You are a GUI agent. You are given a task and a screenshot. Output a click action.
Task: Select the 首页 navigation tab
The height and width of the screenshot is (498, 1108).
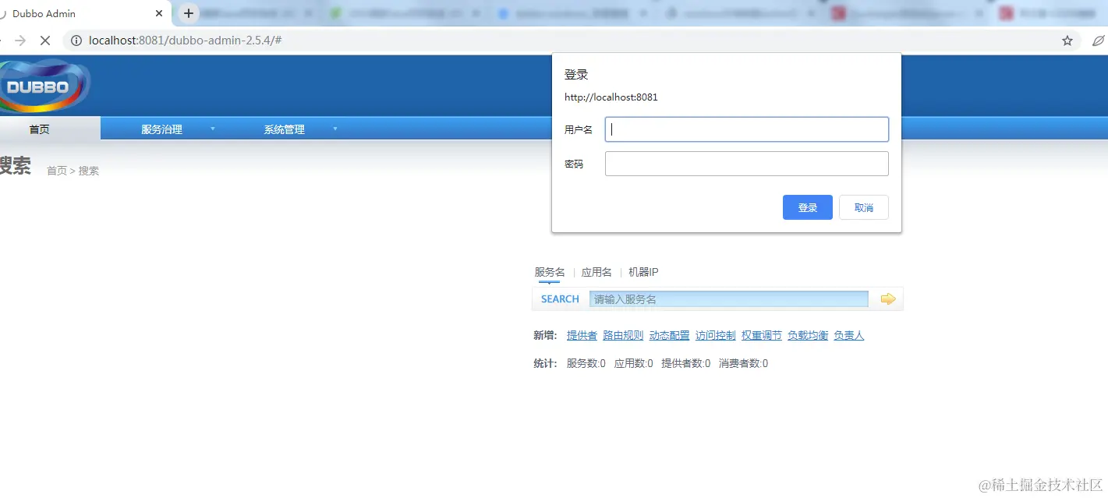point(38,129)
